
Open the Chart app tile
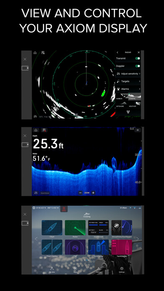[52, 228]
